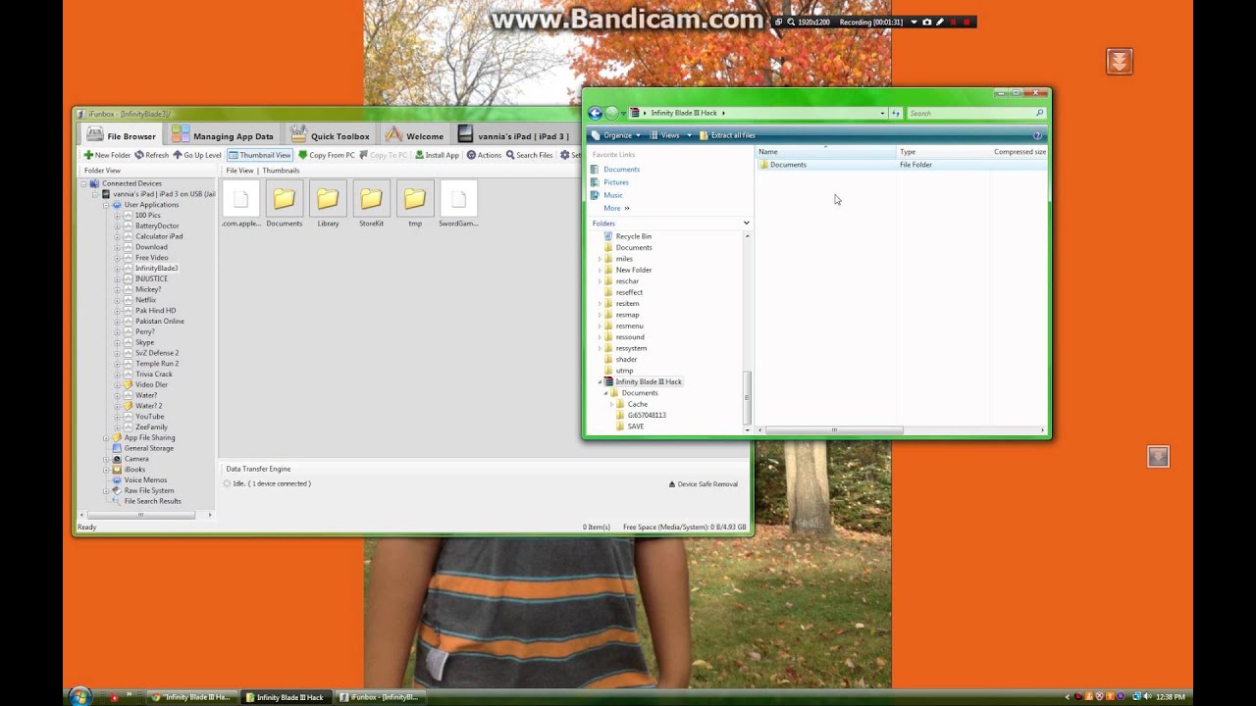Select the SAVE folder in tree
1256x706 pixels.
(636, 427)
